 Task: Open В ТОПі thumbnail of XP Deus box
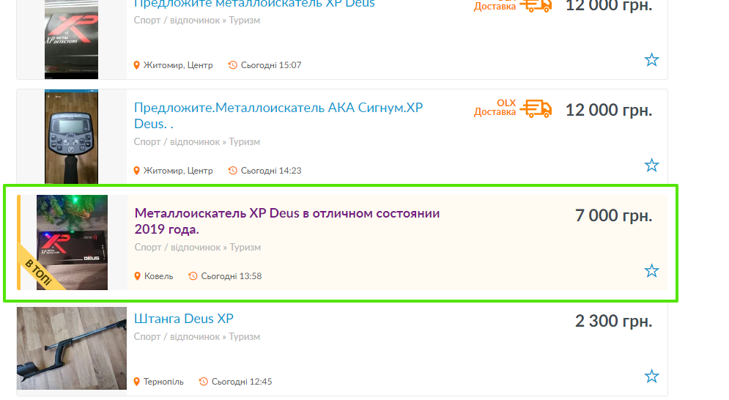72,242
